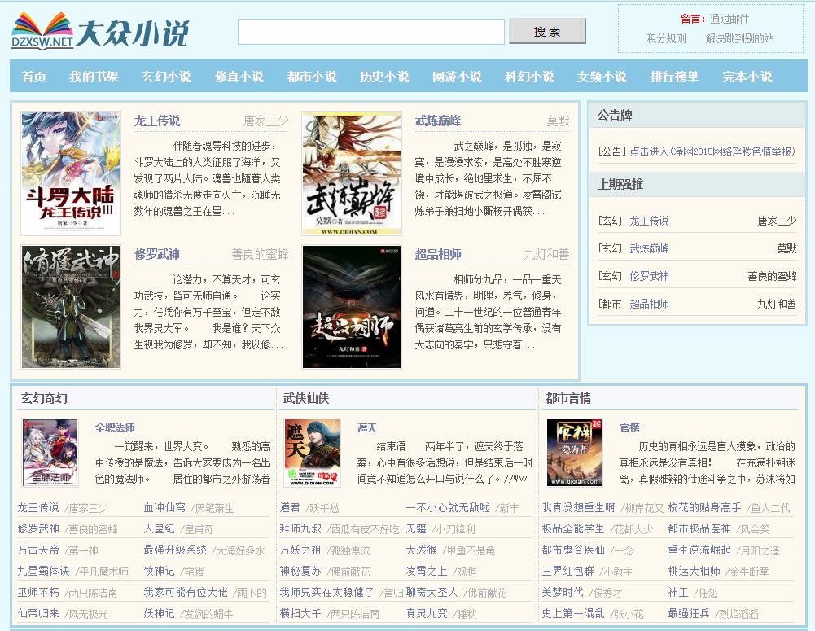Select 玄幻小说 category in nav bar

pos(166,77)
